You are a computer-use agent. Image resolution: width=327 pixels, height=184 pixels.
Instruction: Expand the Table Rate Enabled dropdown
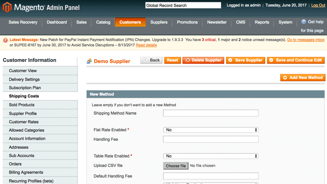tap(211, 156)
